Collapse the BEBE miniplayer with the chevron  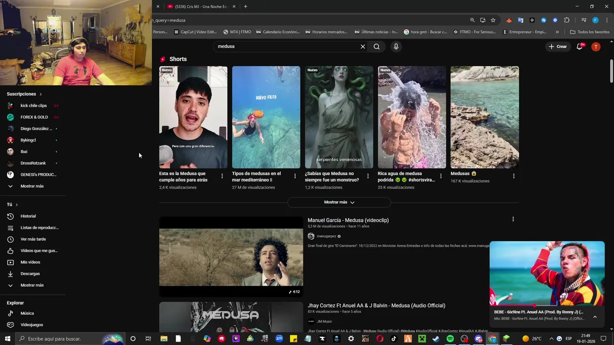[x=595, y=317]
